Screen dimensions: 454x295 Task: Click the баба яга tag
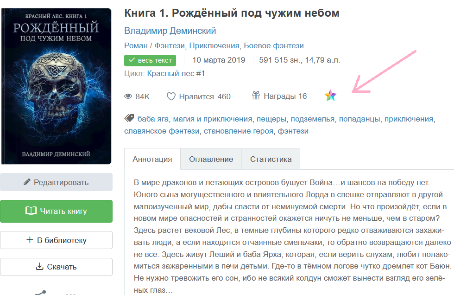tap(153, 119)
